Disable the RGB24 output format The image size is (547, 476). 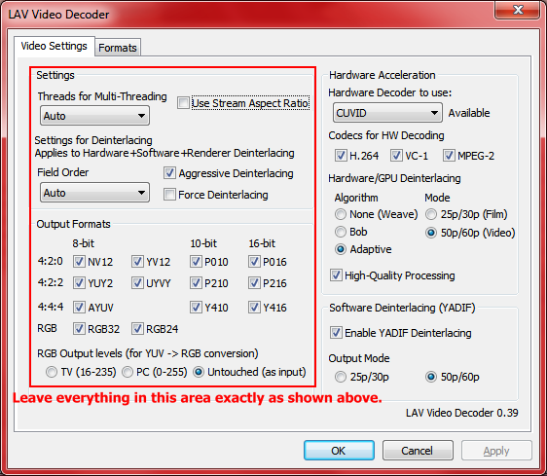pyautogui.click(x=137, y=328)
